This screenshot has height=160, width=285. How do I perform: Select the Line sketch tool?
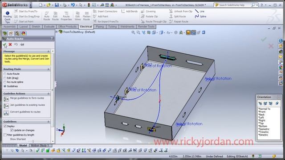[x=200, y=11]
